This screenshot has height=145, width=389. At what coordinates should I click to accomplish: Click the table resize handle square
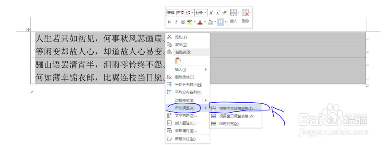(x=367, y=86)
